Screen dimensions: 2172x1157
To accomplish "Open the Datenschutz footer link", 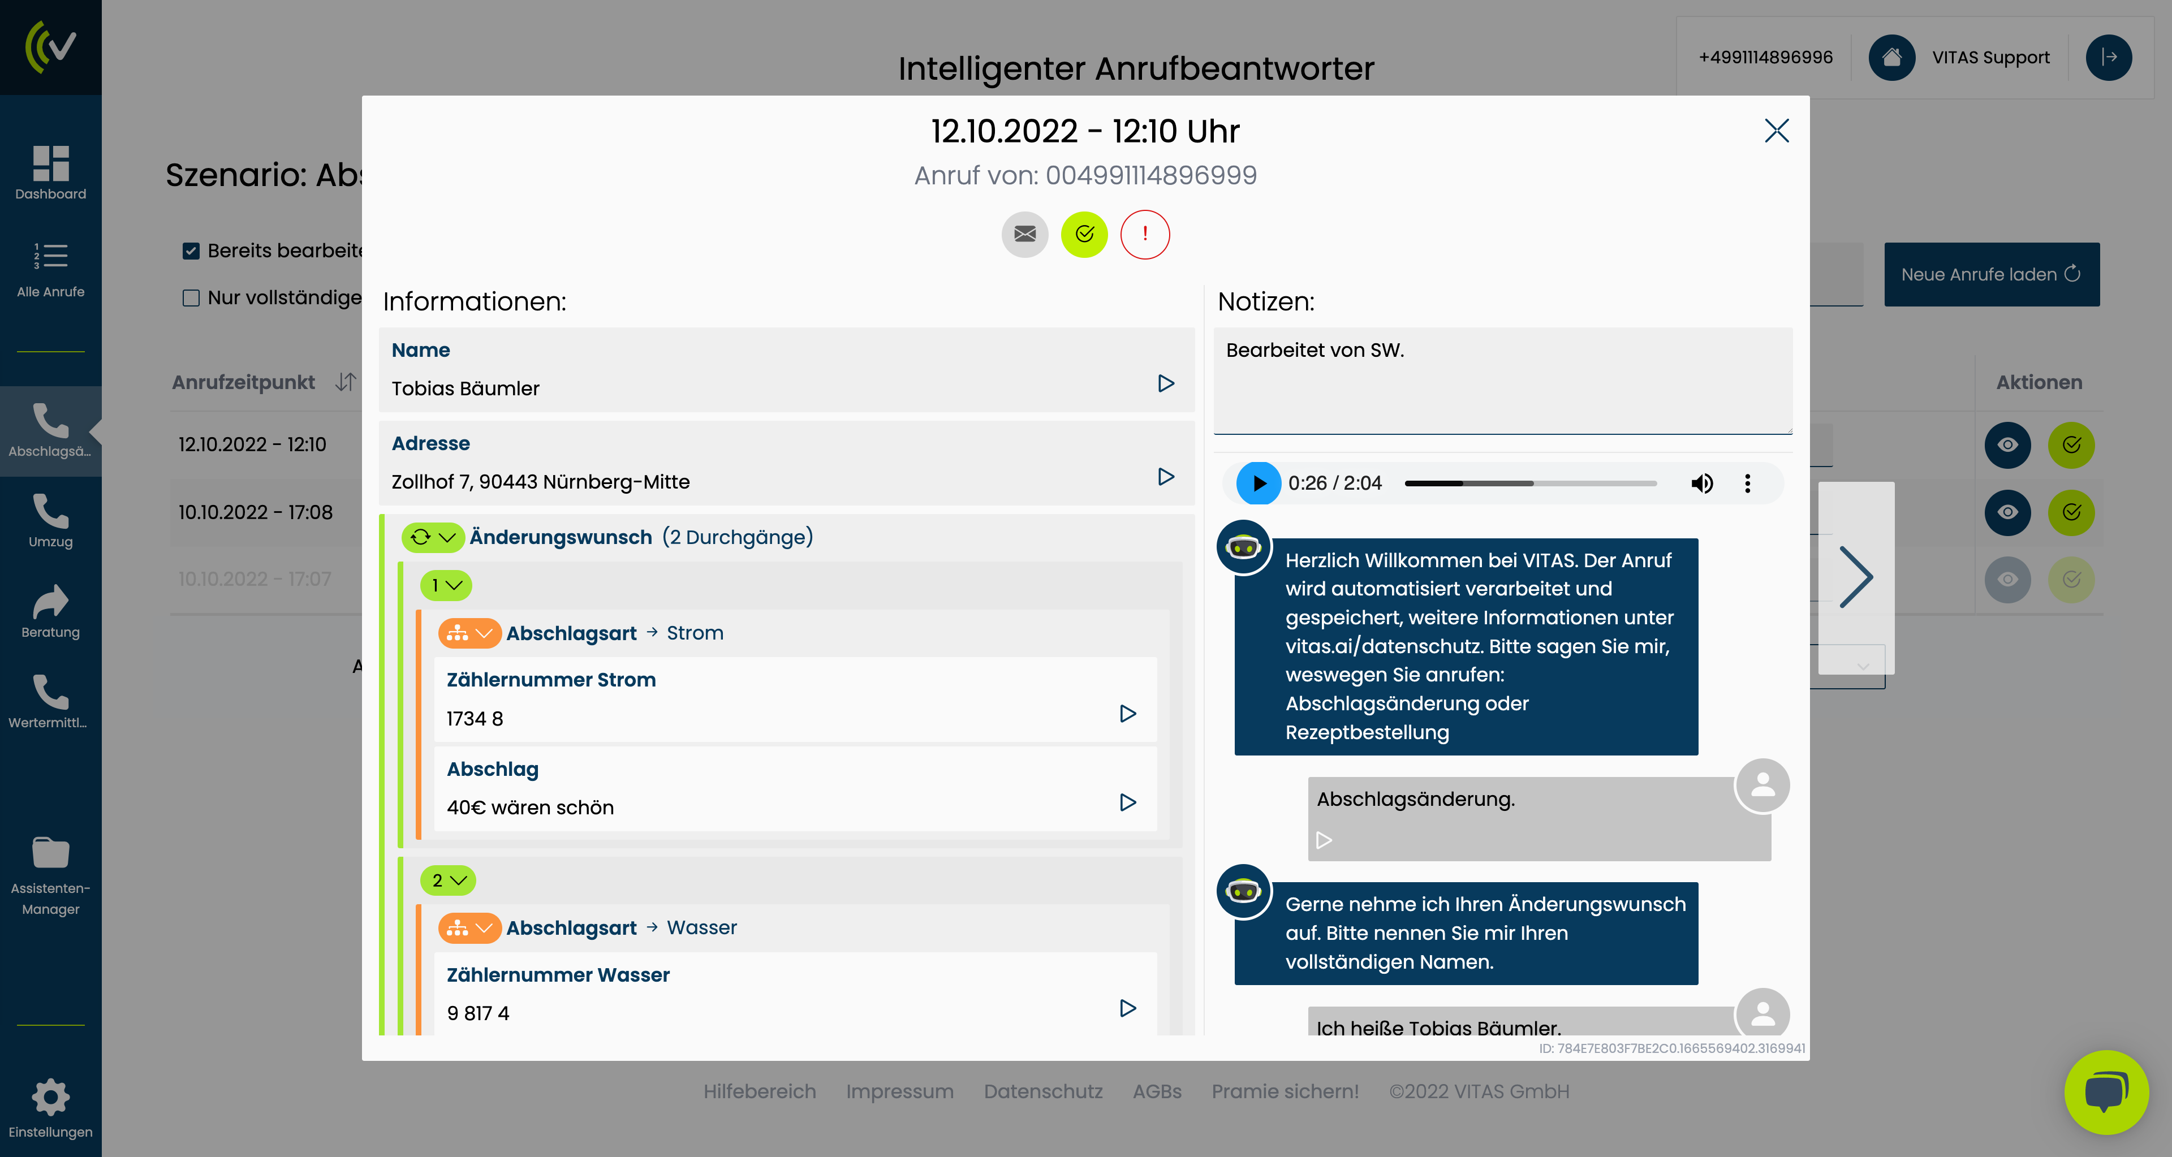I will coord(1042,1091).
